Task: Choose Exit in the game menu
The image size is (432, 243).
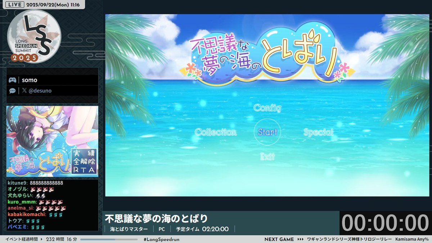Action: coord(267,156)
